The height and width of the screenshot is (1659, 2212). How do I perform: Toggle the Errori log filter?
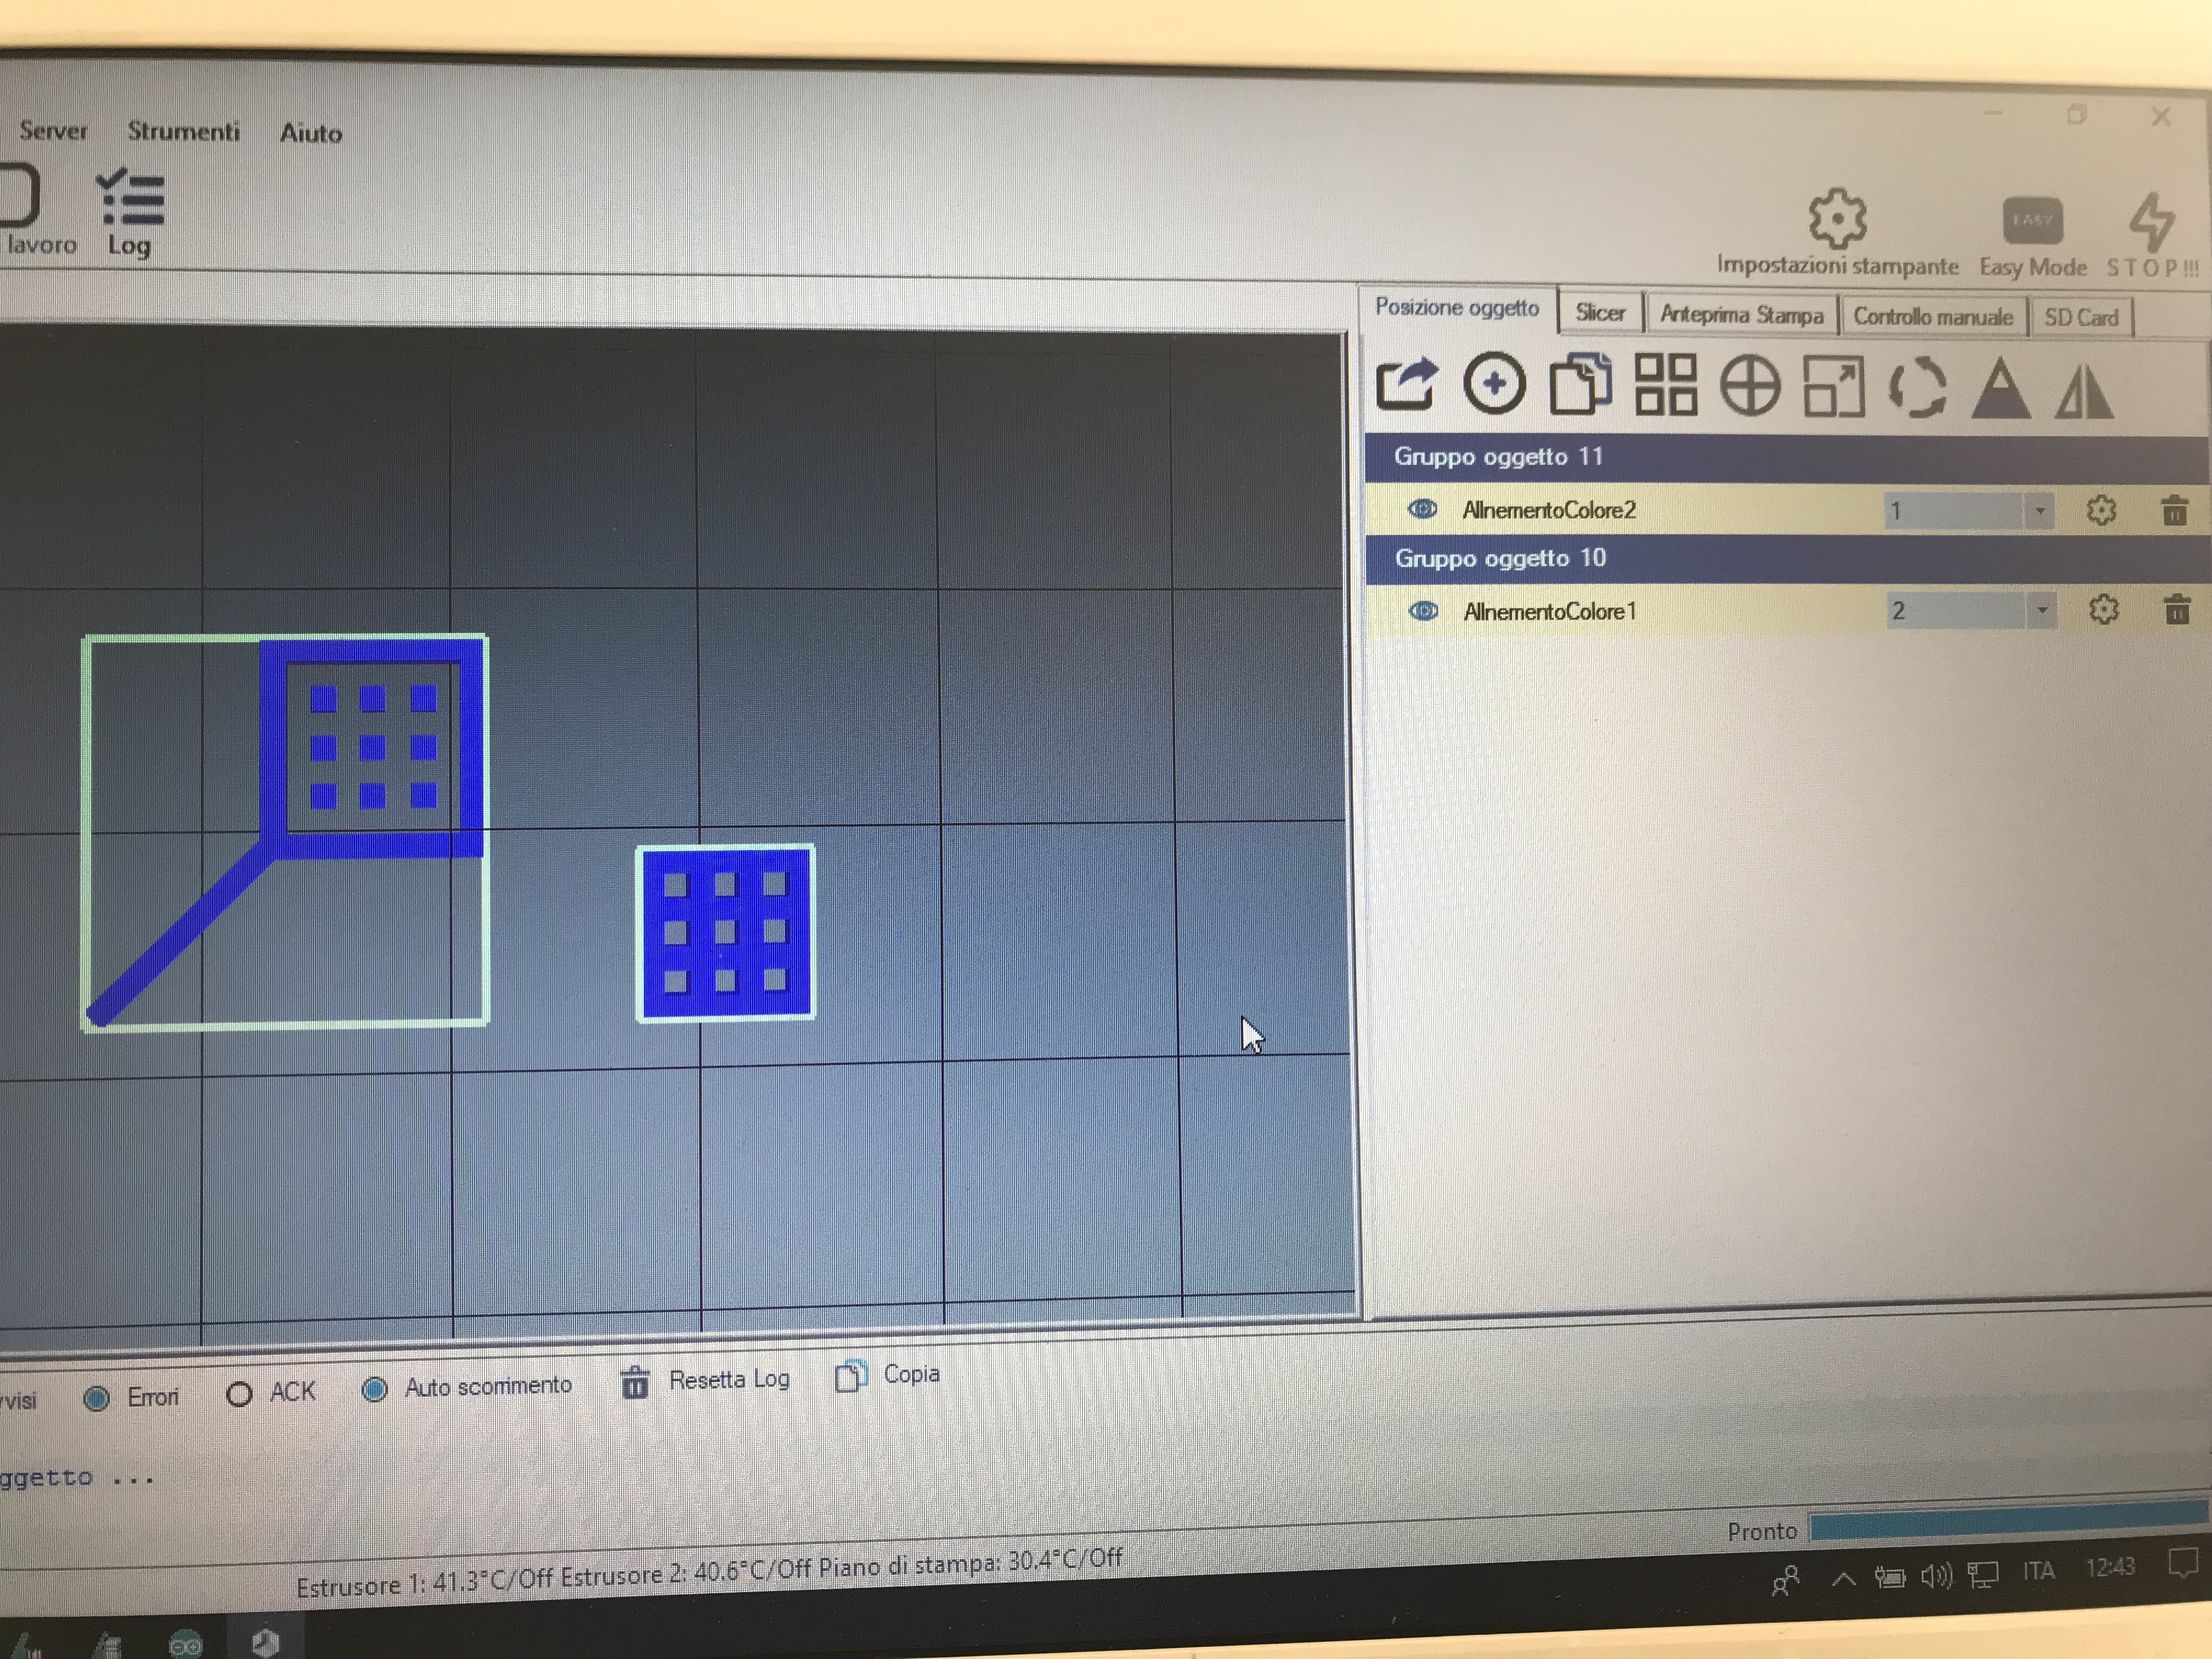point(97,1398)
